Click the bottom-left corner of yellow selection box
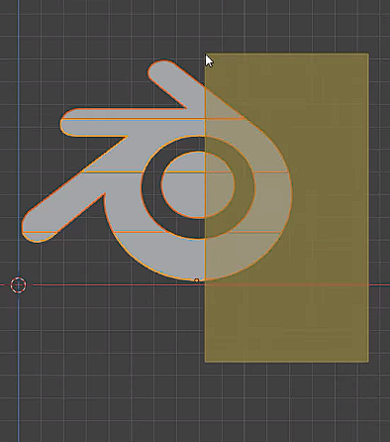The width and height of the screenshot is (390, 442). (x=205, y=362)
